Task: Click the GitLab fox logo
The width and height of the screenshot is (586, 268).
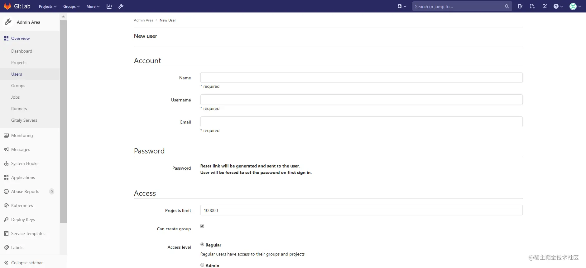Action: (7, 6)
